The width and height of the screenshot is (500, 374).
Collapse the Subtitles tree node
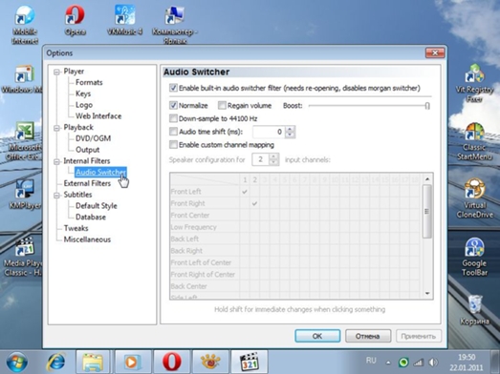point(56,196)
